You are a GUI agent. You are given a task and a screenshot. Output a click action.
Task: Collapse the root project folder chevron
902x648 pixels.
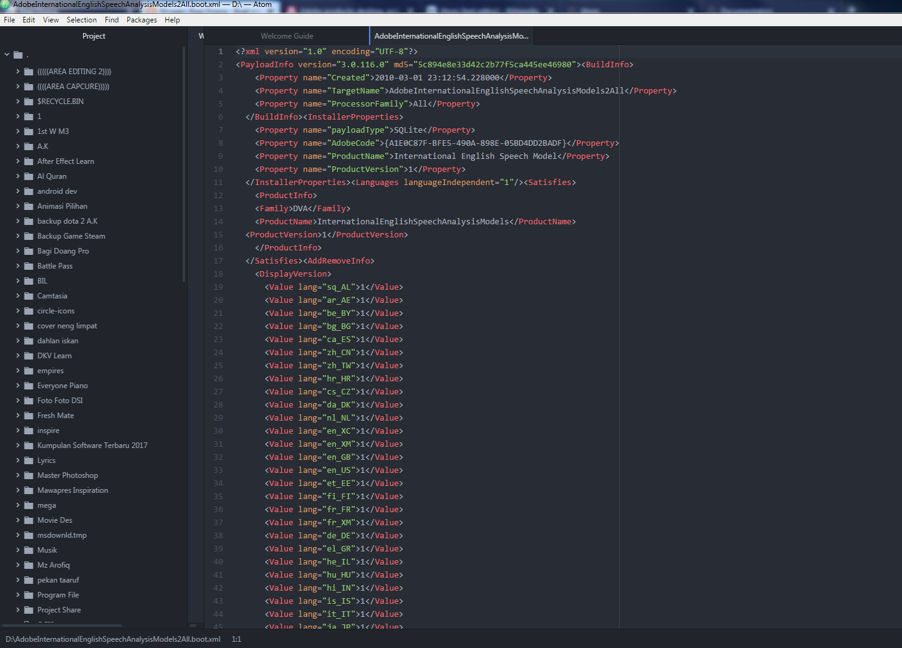tap(7, 55)
